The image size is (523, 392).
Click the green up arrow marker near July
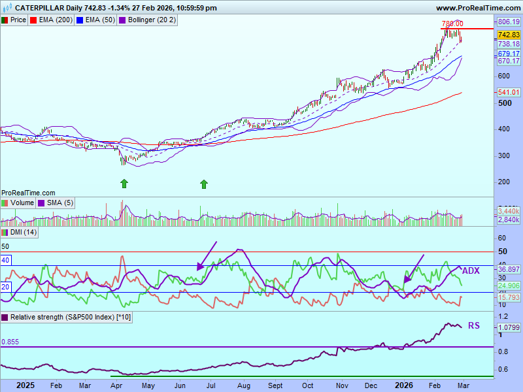click(204, 184)
